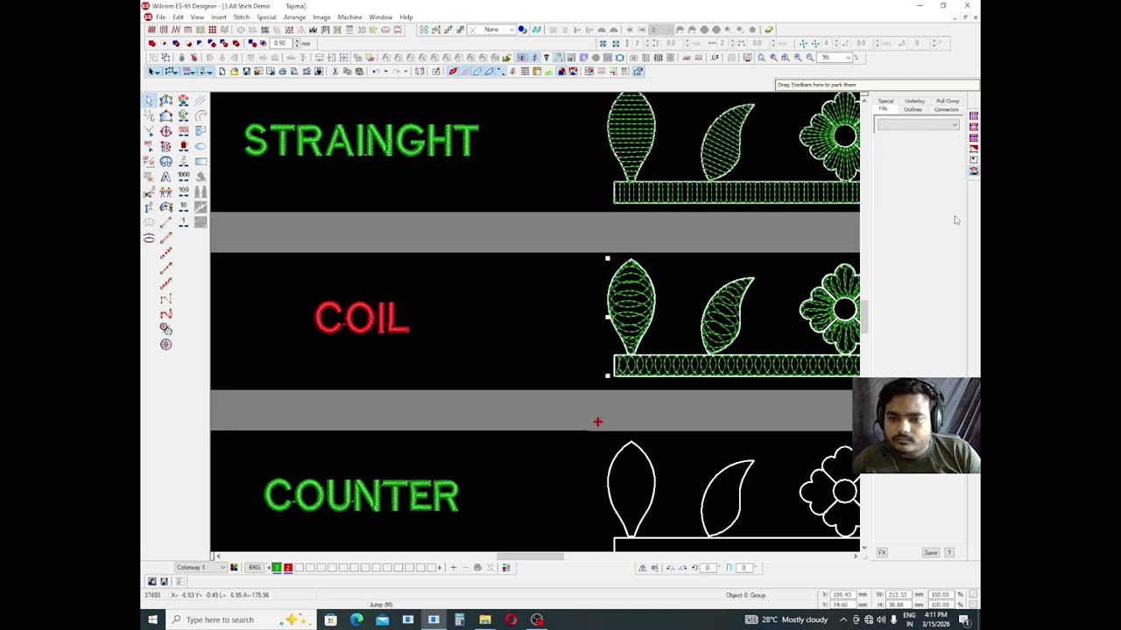
Task: Open the File menu
Action: tap(161, 17)
